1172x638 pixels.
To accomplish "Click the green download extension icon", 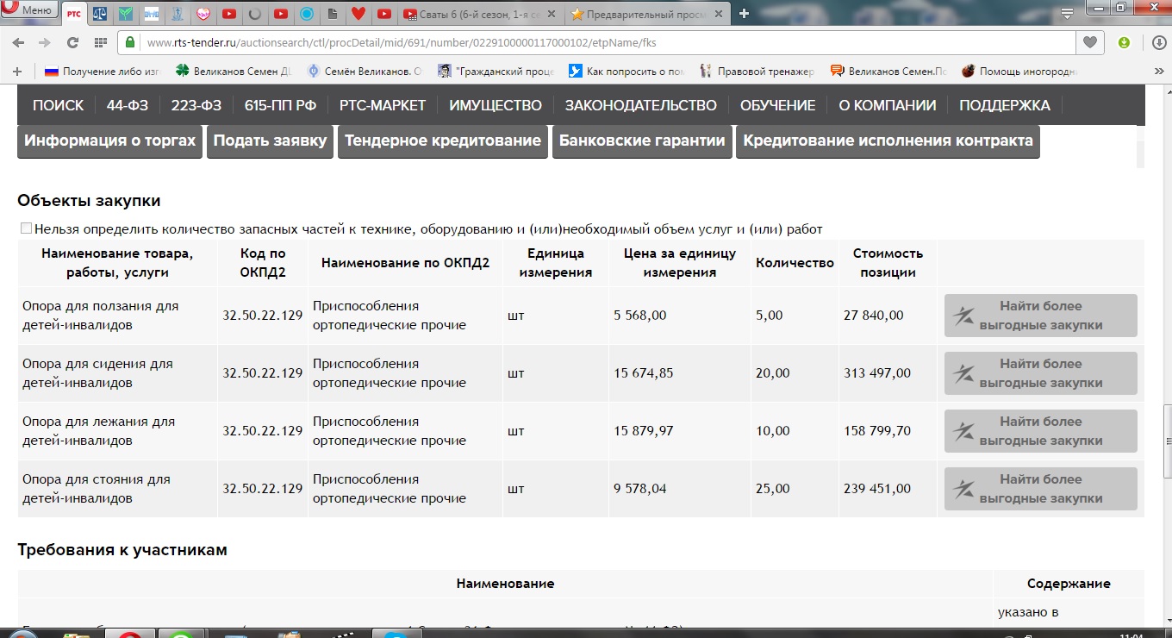I will coord(1124,42).
